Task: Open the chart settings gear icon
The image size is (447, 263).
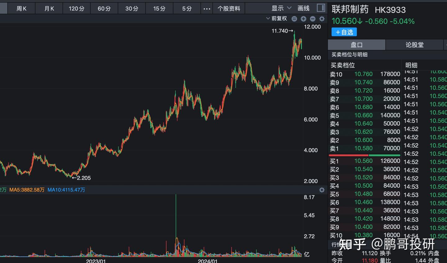Action: (322, 19)
